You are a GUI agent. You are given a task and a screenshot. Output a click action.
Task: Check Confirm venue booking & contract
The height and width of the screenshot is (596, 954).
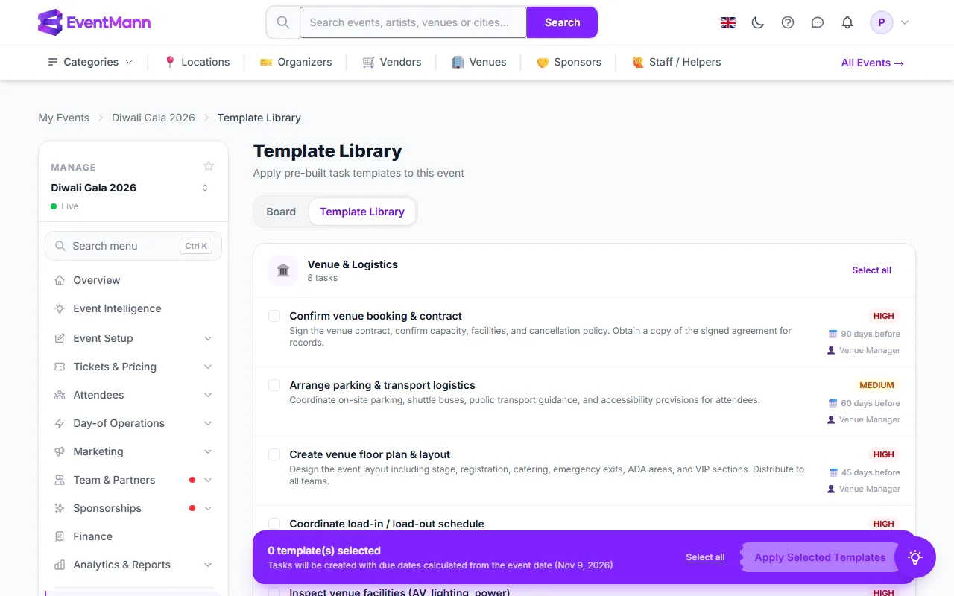[274, 316]
